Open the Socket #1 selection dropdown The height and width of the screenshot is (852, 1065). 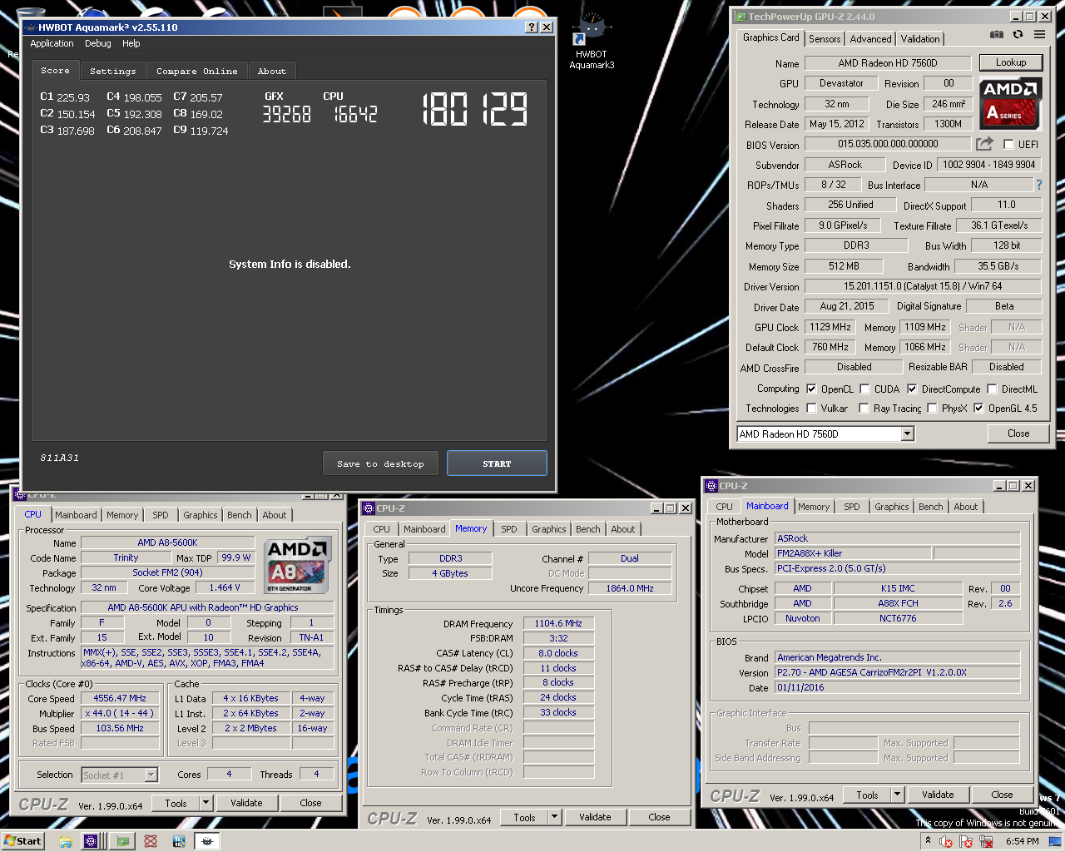pyautogui.click(x=151, y=775)
